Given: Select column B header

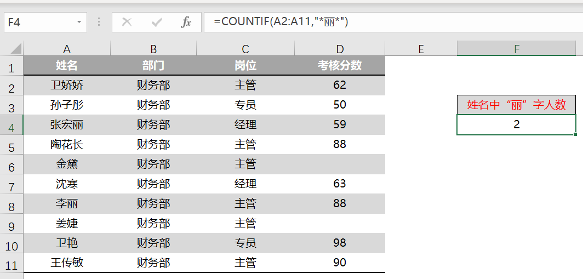Looking at the screenshot, I should pos(153,49).
